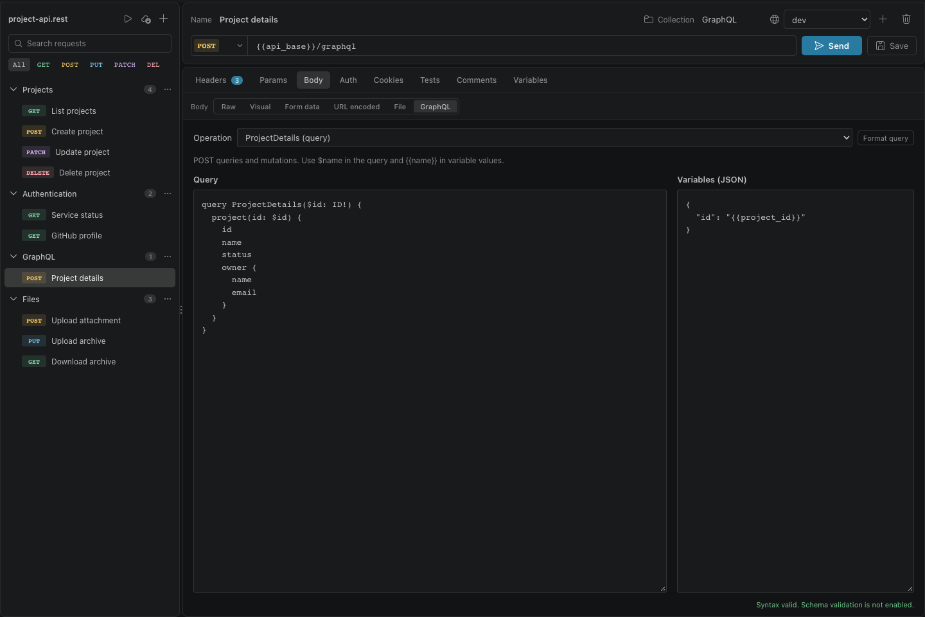925x617 pixels.
Task: Add a new request with sidebar plus icon
Action: tap(164, 19)
